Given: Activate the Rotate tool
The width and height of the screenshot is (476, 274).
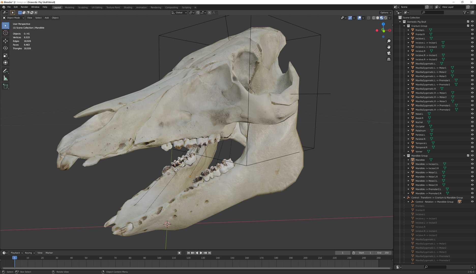Looking at the screenshot, I should pos(5,48).
